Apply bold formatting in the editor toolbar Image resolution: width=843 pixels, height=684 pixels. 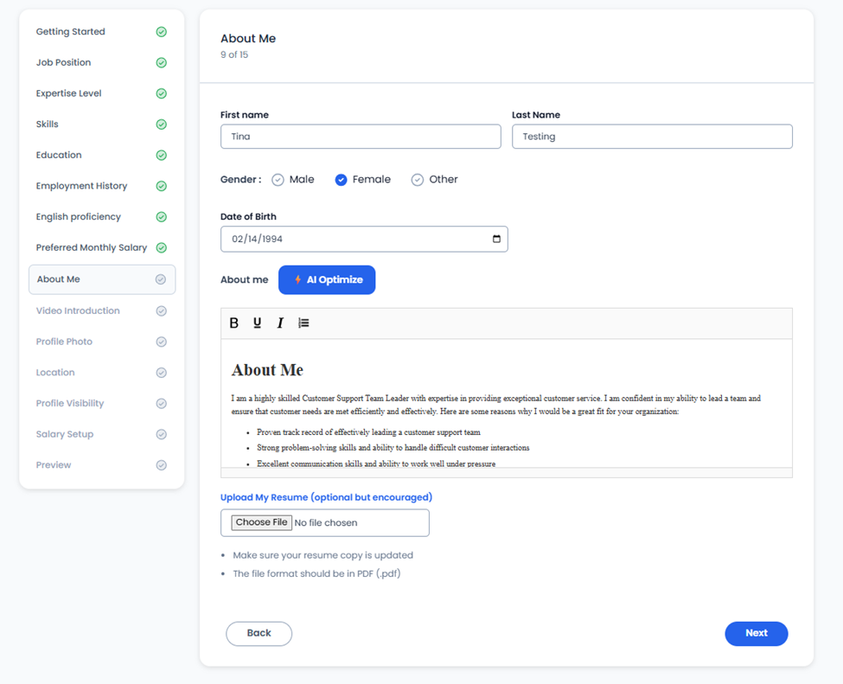(233, 323)
